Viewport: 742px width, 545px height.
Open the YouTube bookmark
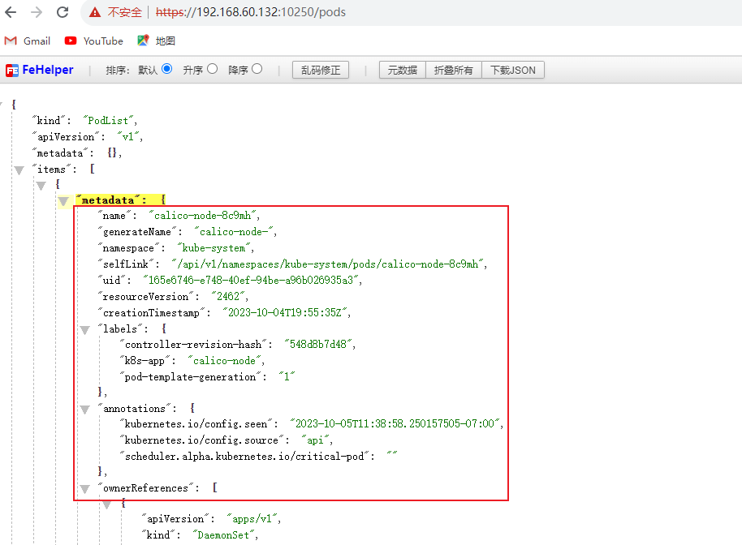(x=93, y=41)
